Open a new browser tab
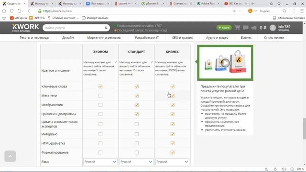The height and width of the screenshot is (172, 306). click(252, 3)
